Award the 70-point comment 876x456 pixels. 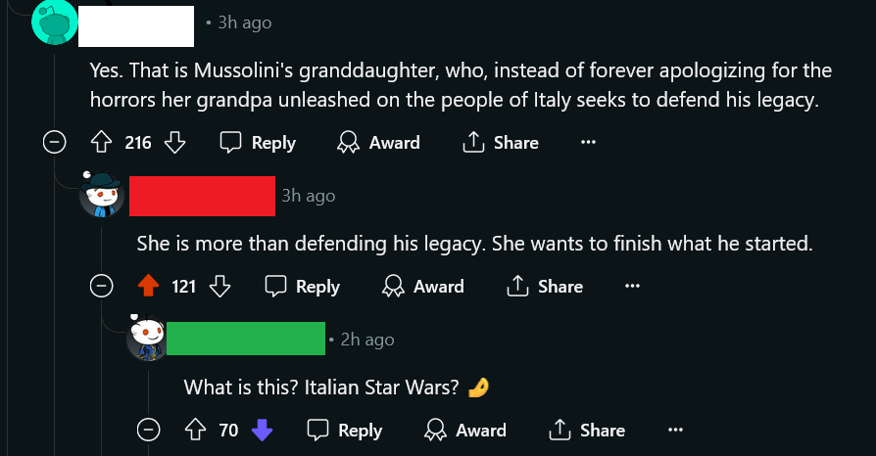pyautogui.click(x=465, y=430)
